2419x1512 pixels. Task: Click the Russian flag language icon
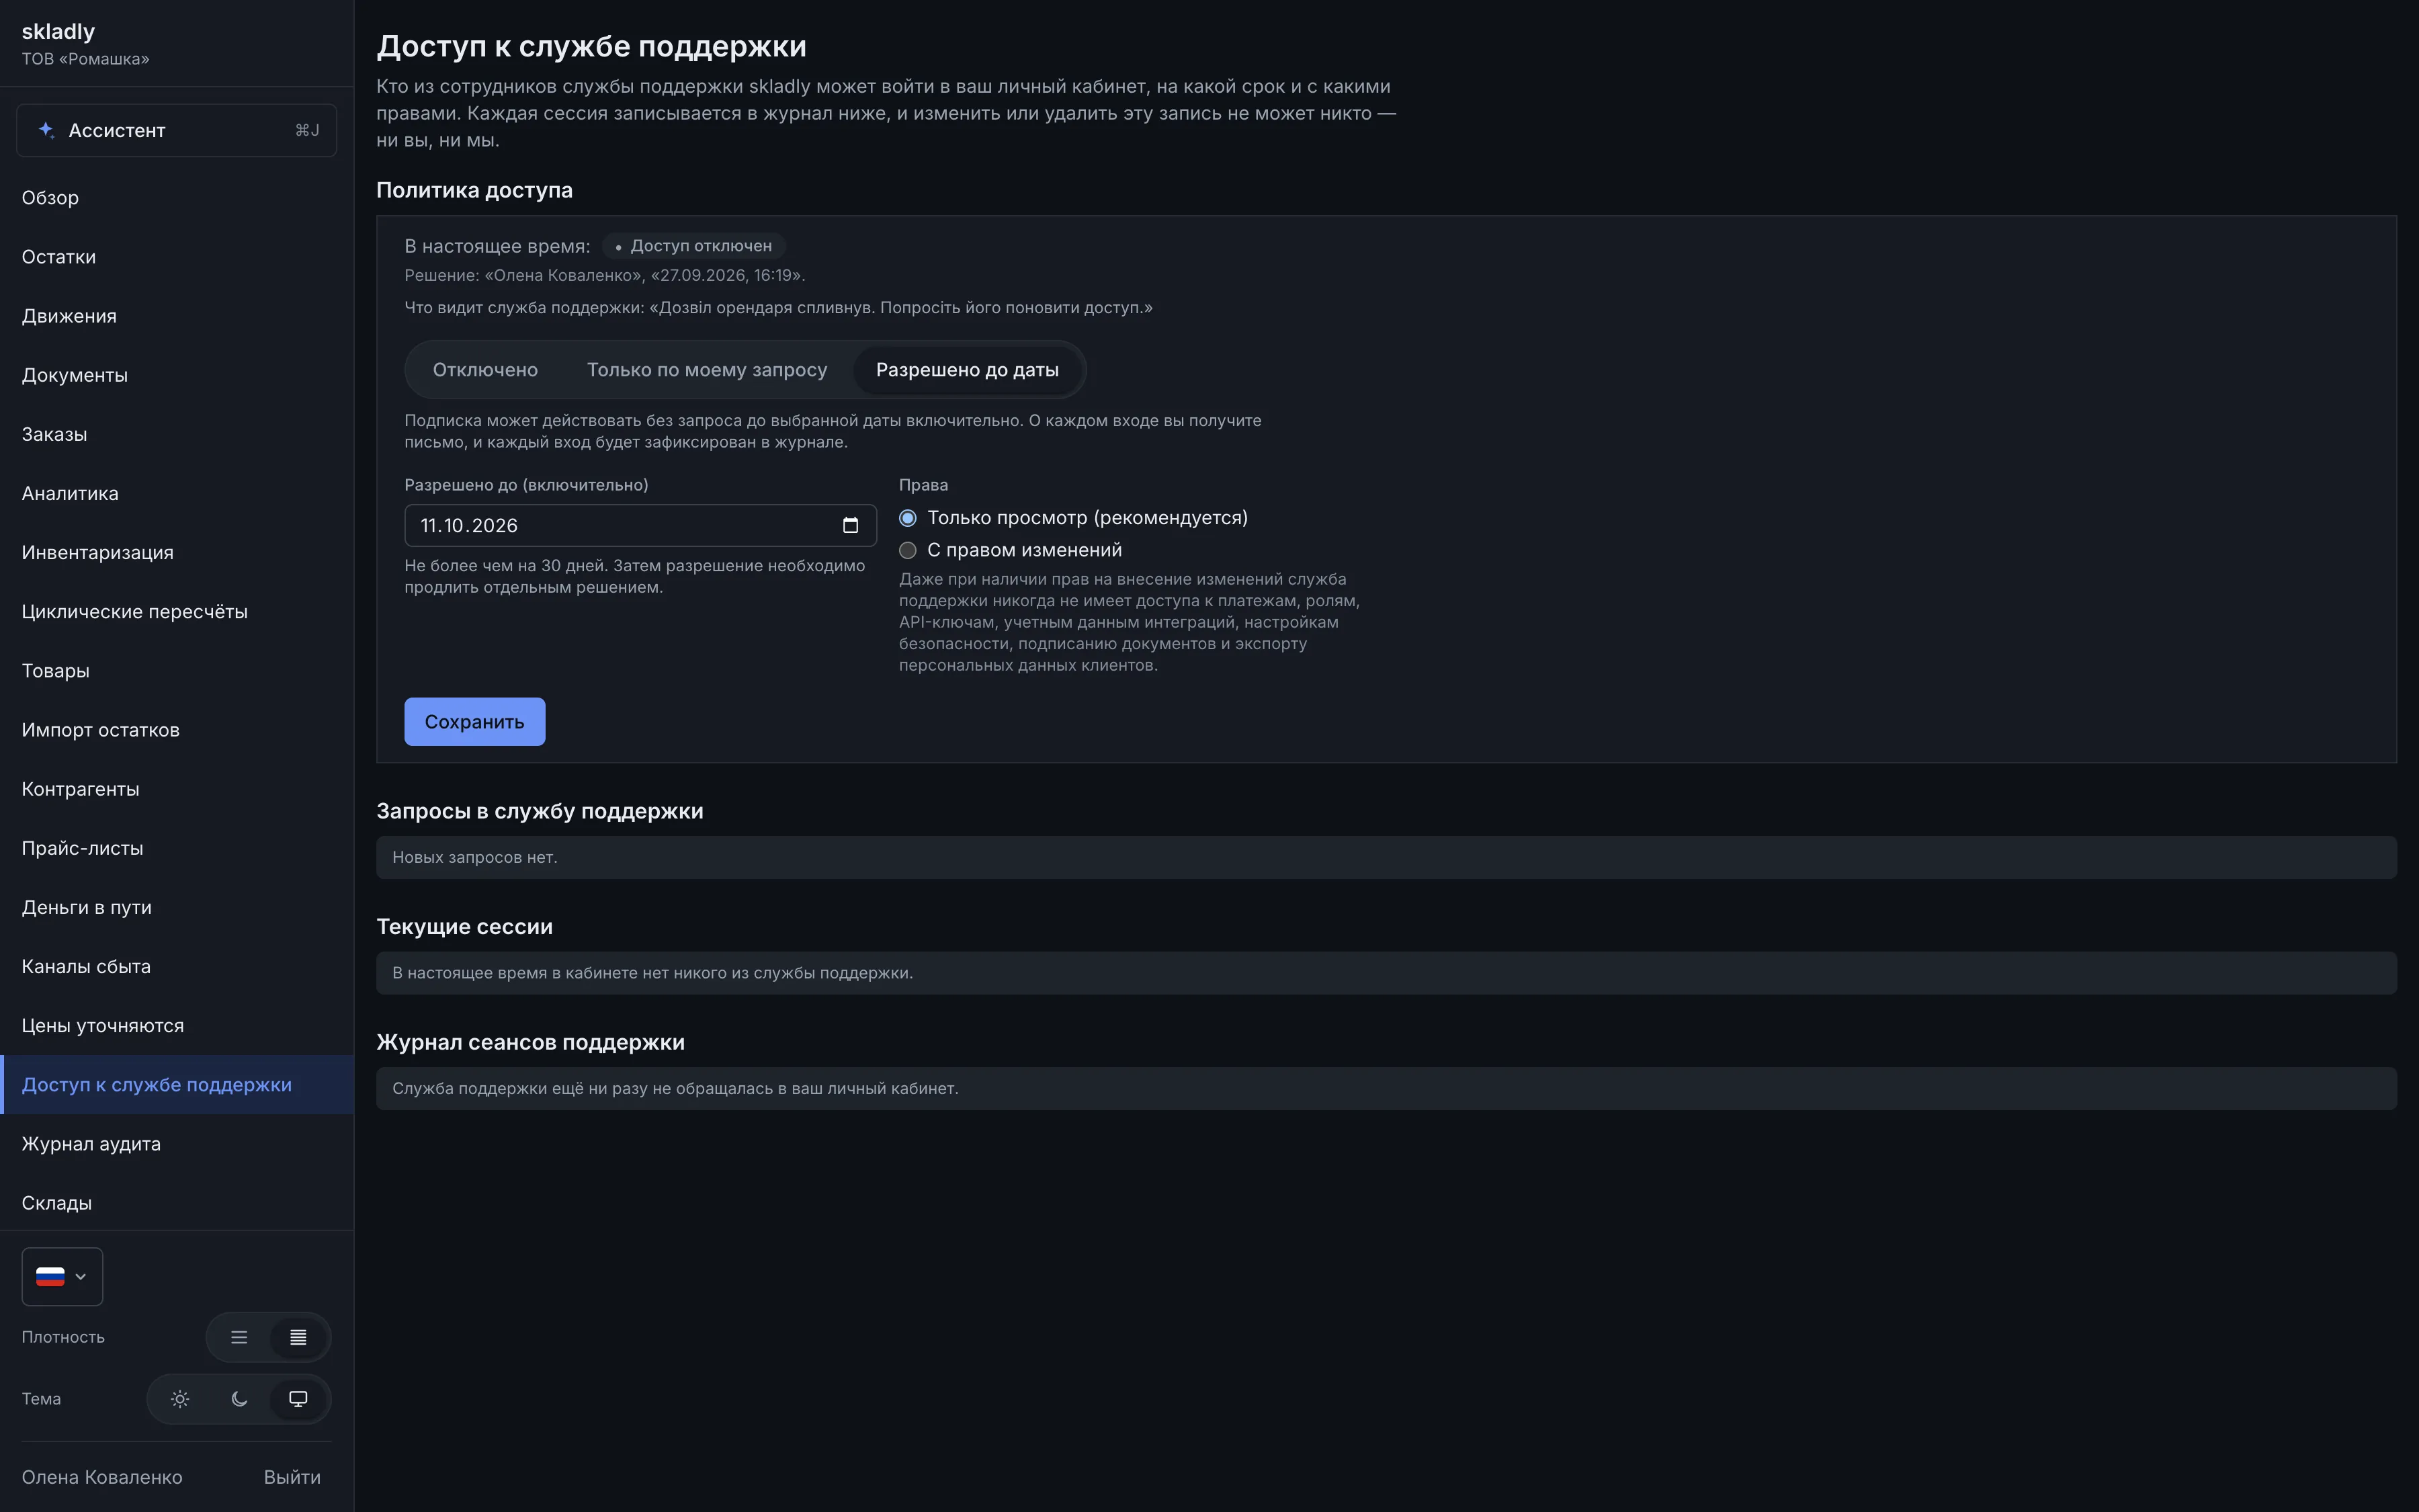tap(50, 1276)
